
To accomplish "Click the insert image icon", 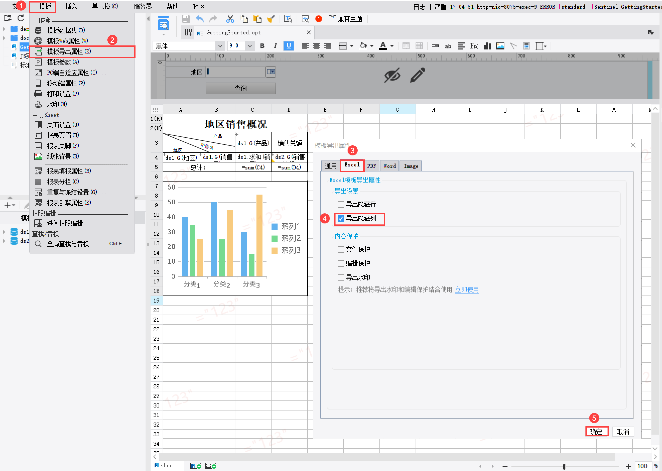I will (x=500, y=46).
